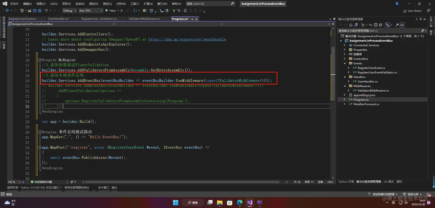Click the navigate backward arrow icon

pyautogui.click(x=7, y=11)
